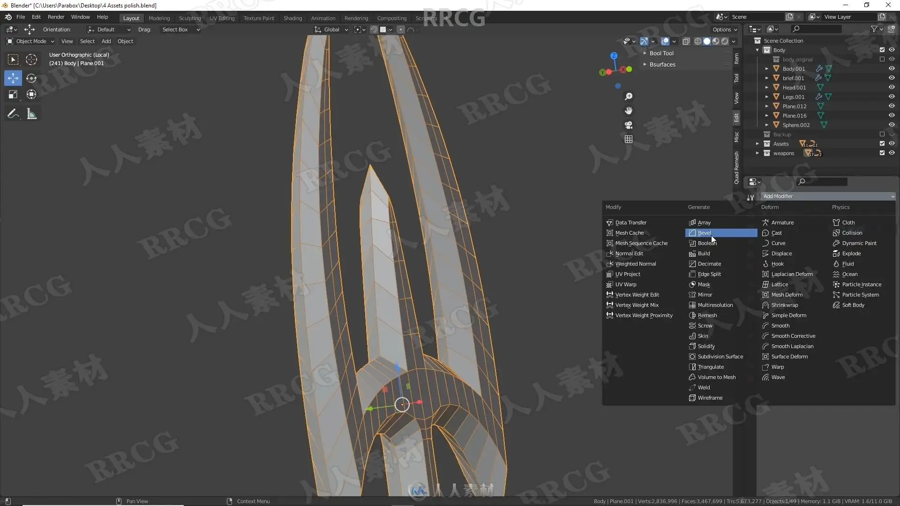Choose Subdivision Surface modifier from list

[720, 357]
